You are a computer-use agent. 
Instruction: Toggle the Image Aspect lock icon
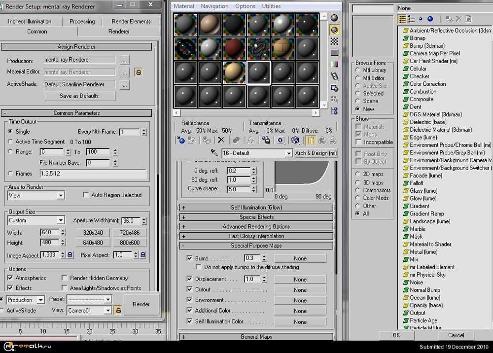pos(70,254)
